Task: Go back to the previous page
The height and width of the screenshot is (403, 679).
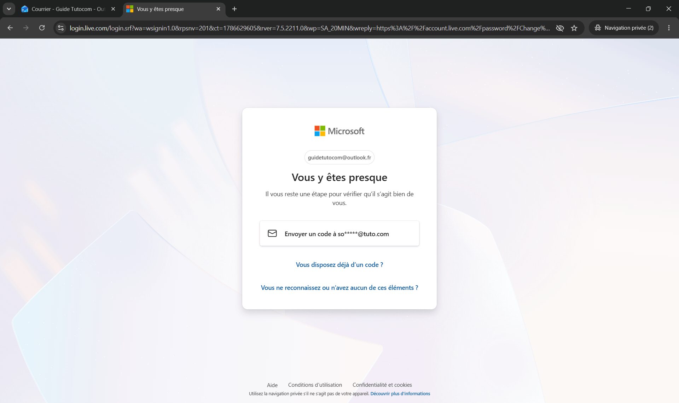Action: point(10,28)
